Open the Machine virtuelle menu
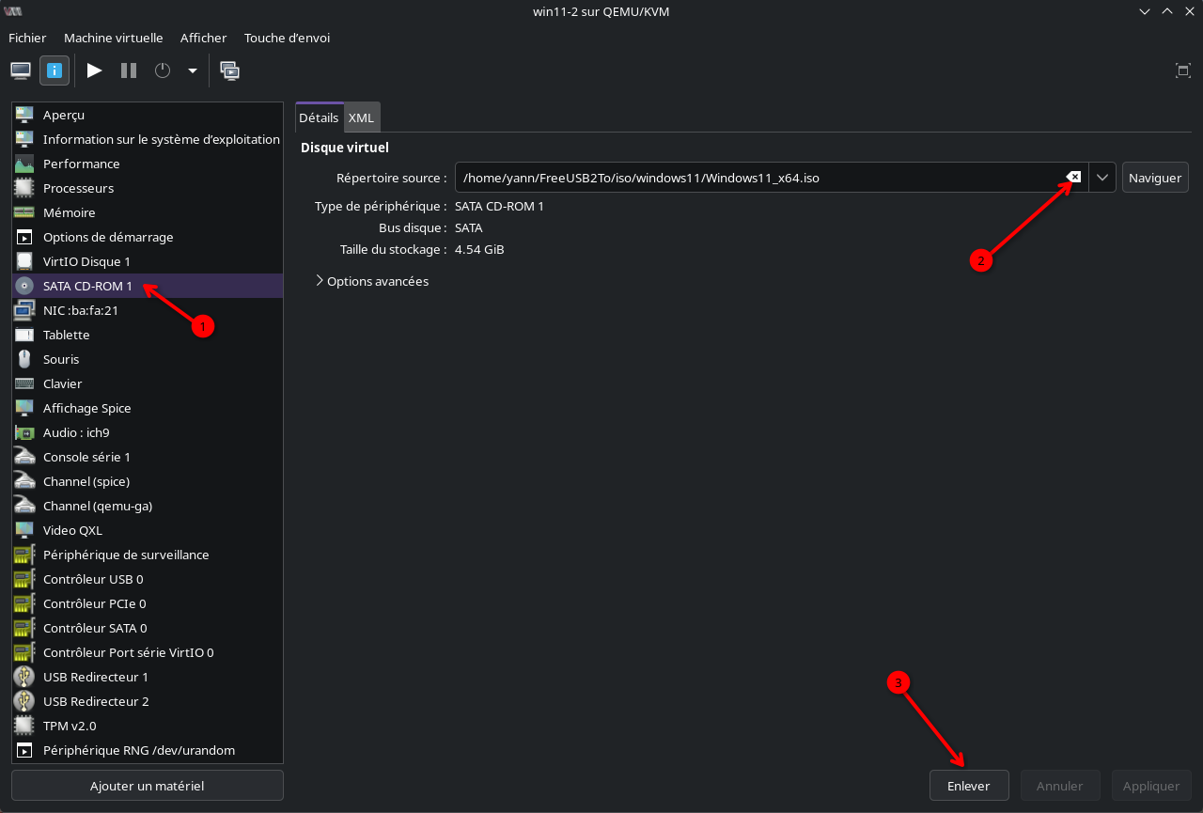The image size is (1203, 813). (x=113, y=38)
